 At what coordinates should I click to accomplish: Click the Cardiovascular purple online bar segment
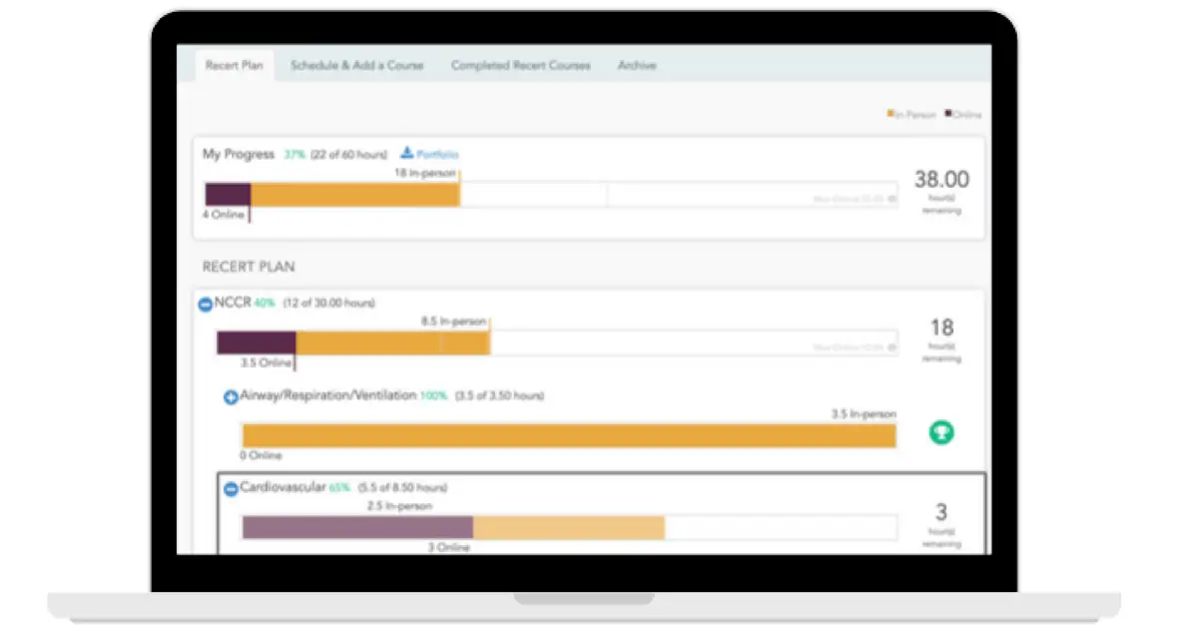click(356, 527)
